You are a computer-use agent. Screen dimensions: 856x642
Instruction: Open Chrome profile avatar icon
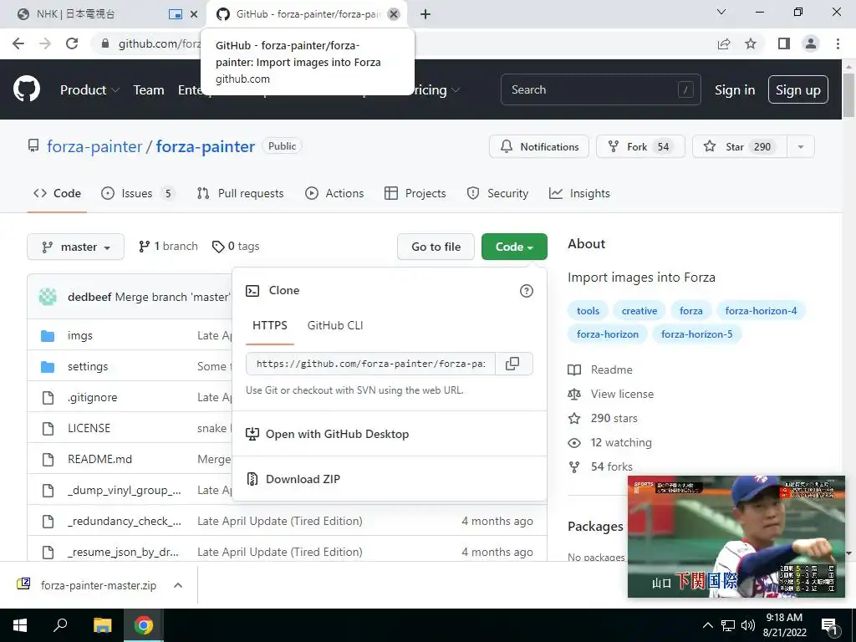(x=811, y=43)
